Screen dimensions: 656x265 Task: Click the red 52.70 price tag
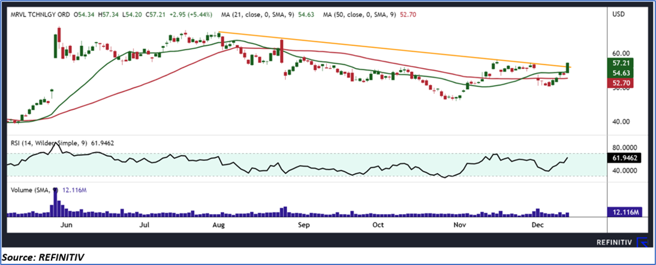coord(621,83)
